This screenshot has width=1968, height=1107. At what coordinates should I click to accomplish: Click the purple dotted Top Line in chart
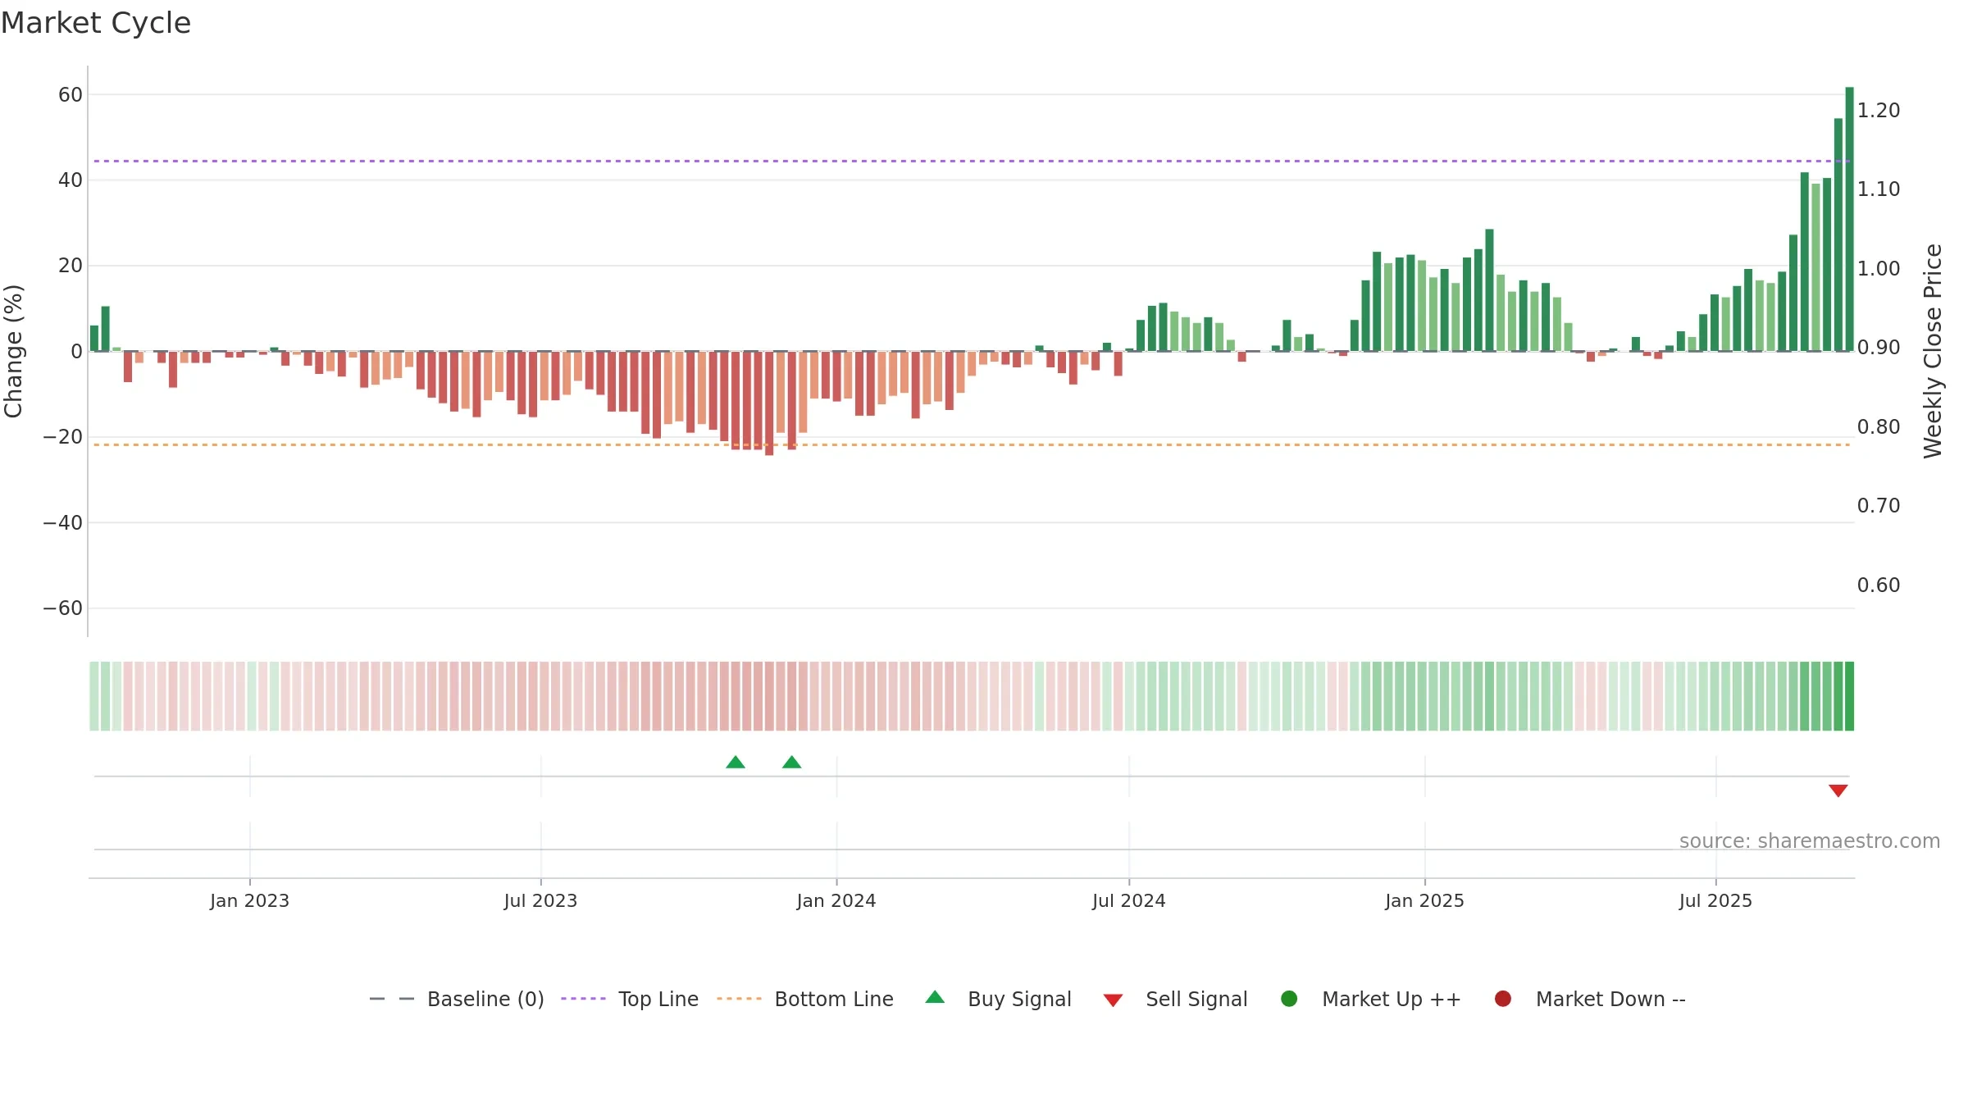[972, 161]
